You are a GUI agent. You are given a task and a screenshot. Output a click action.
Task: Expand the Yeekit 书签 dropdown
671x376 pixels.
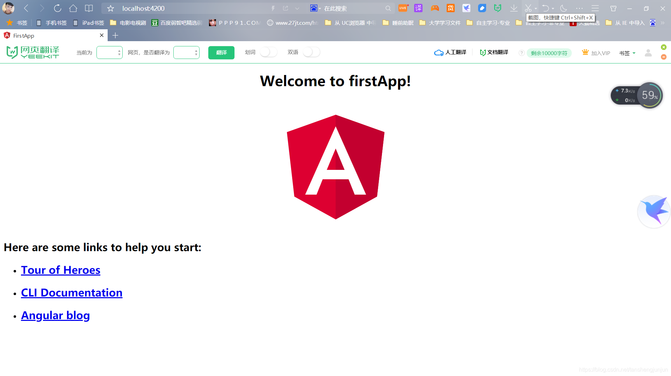tap(627, 53)
